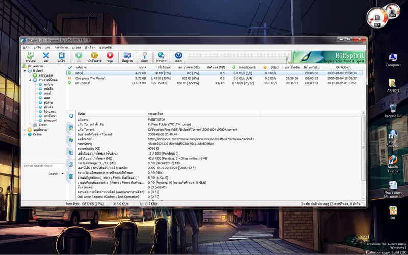
Task: Click the U: 13.7 KB/s status entry
Action: 148,204
